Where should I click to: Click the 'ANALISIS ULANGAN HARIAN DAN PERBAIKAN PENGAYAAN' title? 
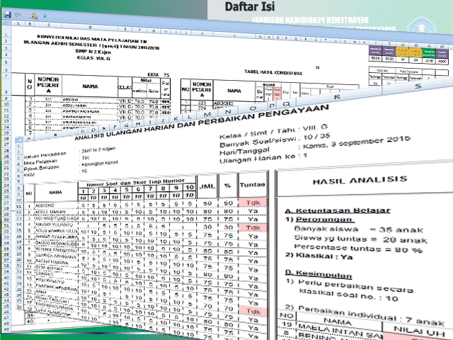201,122
